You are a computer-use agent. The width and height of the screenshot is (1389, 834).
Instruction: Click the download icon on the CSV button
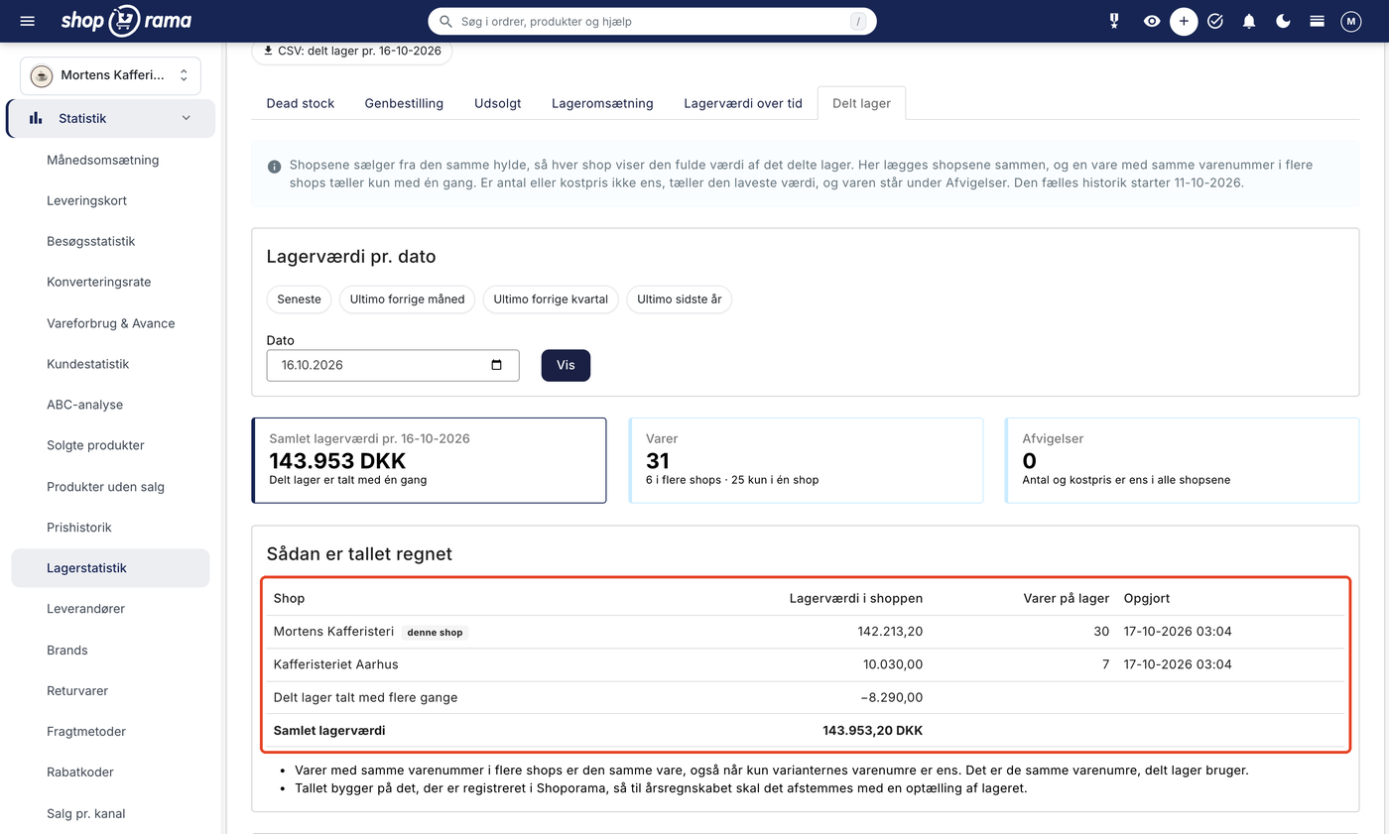tap(268, 51)
